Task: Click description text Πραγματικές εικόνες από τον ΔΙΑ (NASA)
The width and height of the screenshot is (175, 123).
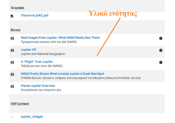Action: [49, 42]
